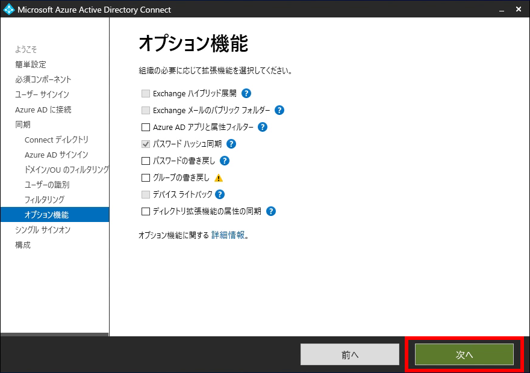Click the オプション機能 page heading

tap(193, 43)
